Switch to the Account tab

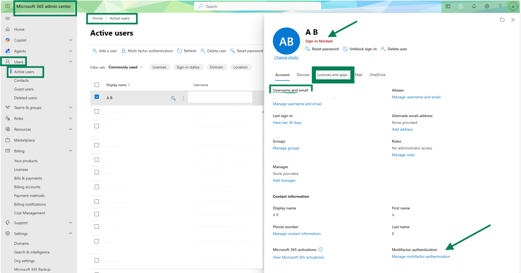click(282, 75)
